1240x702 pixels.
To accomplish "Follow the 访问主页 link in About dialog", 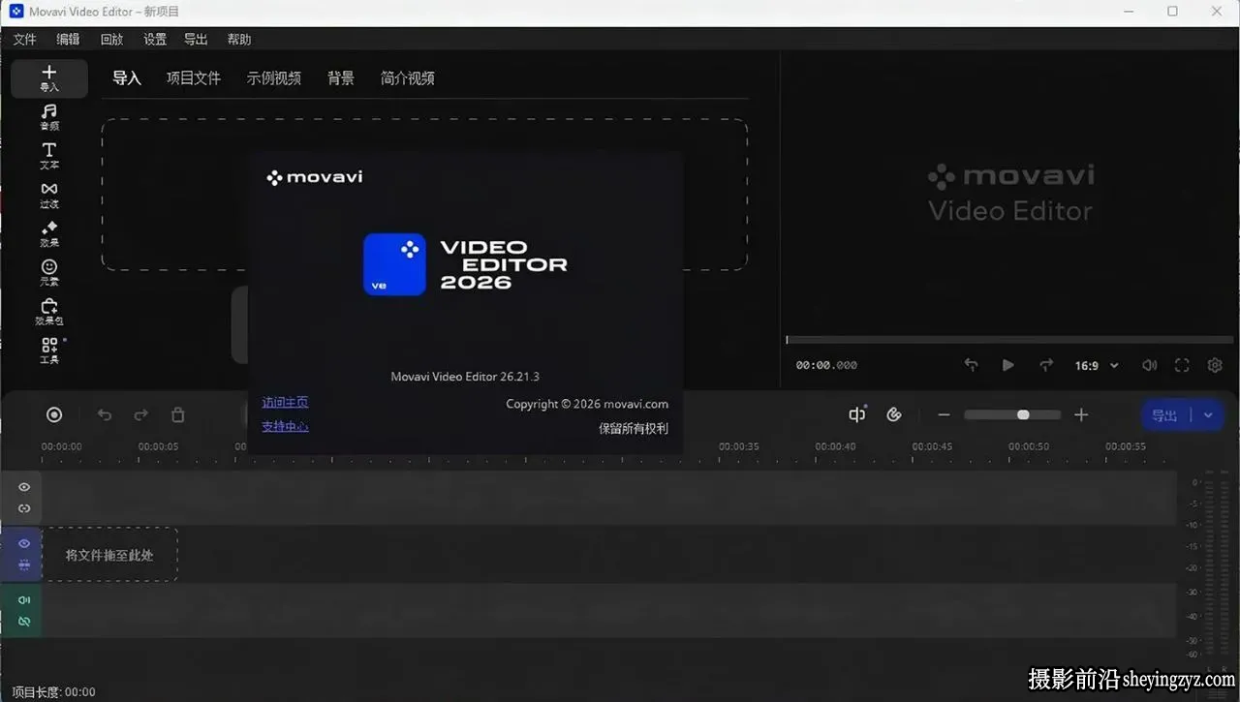I will [x=285, y=402].
